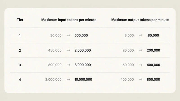Image resolution: width=180 pixels, height=101 pixels.
Task: Select the old 30,000 input value
Action: click(56, 35)
